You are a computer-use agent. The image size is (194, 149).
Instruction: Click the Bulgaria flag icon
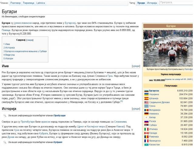click(x=146, y=91)
